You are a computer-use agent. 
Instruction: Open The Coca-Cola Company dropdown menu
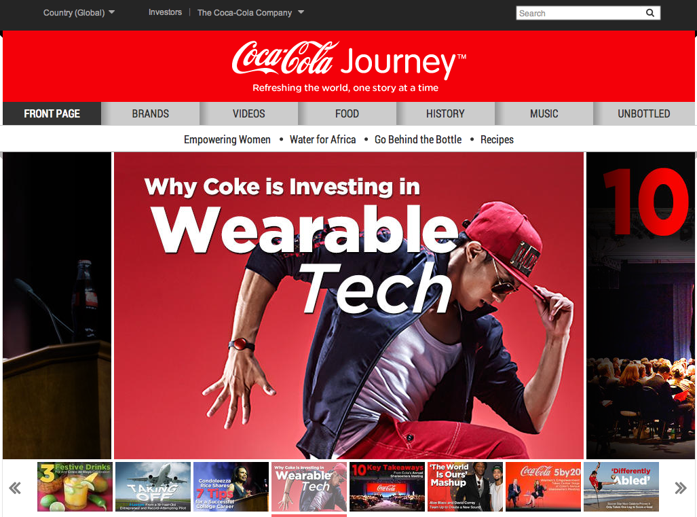(250, 12)
